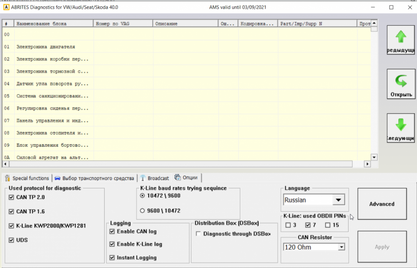The height and width of the screenshot is (268, 417).
Task: Click the # column header
Action: (8, 24)
